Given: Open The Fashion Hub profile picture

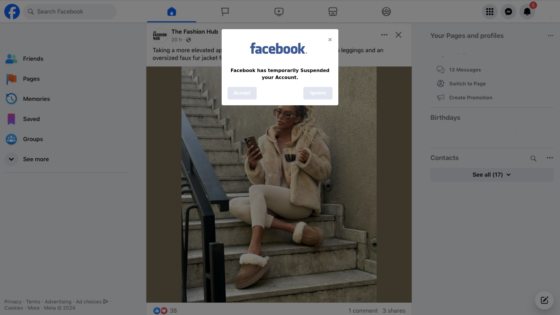Looking at the screenshot, I should coord(160,35).
